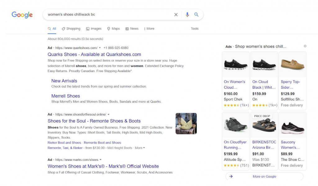The image size is (318, 186).
Task: Clear the search box with X icon
Action: [176, 15]
